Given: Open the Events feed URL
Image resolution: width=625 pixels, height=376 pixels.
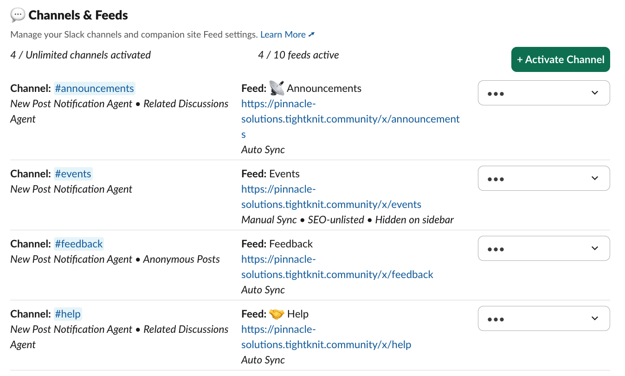Looking at the screenshot, I should (331, 204).
